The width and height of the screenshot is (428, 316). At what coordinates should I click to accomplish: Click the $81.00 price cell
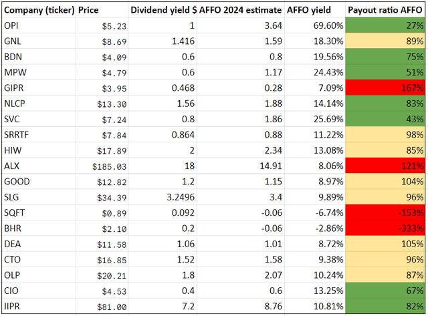point(102,306)
